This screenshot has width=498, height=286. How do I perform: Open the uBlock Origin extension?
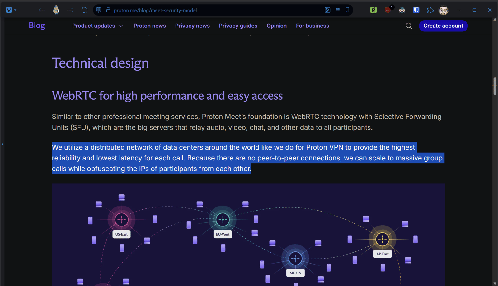click(x=388, y=10)
